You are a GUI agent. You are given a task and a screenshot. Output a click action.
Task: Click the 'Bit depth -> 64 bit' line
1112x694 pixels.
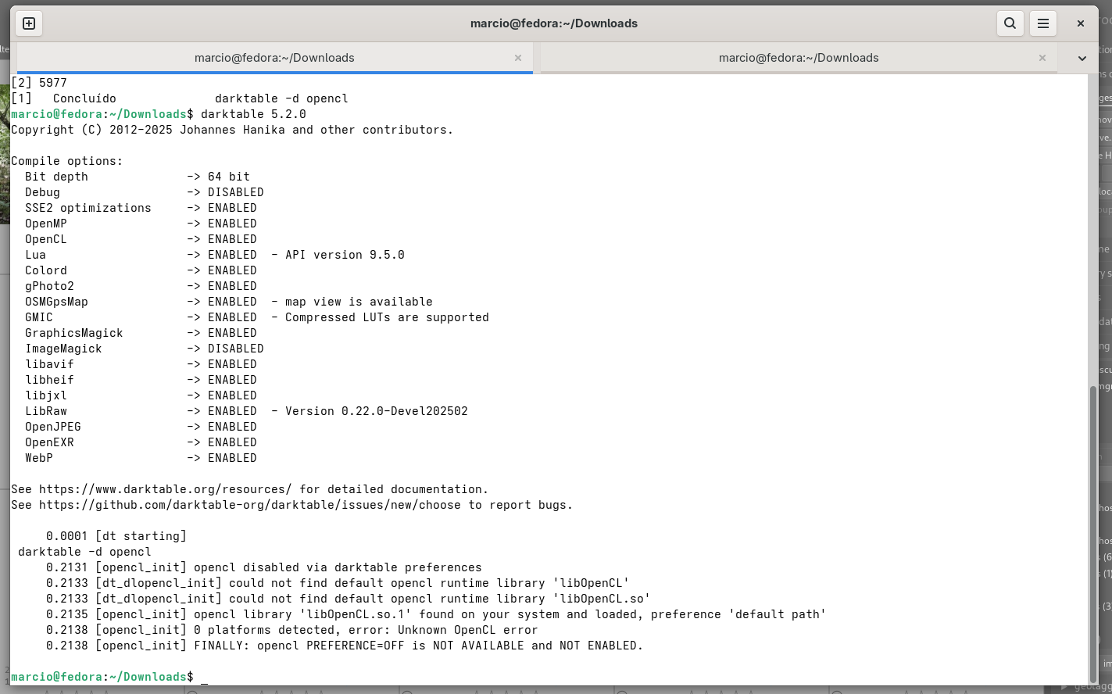tap(138, 177)
